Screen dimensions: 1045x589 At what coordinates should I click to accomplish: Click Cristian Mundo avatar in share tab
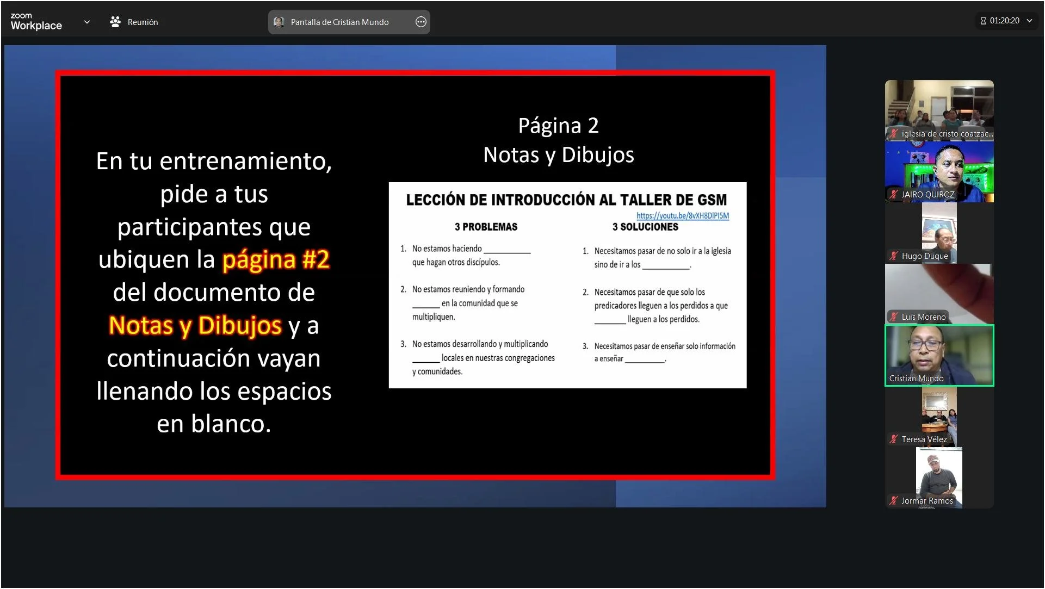[279, 22]
